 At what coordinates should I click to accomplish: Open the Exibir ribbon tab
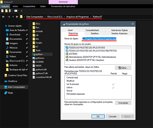(43, 6)
